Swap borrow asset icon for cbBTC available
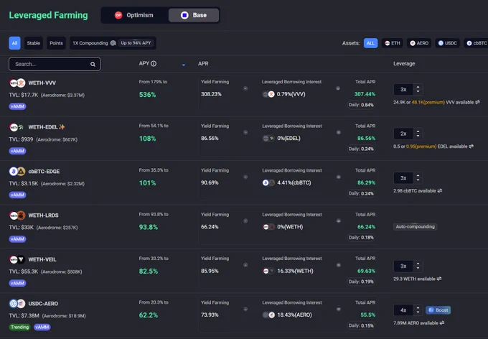The height and width of the screenshot is (339, 488). [440, 191]
